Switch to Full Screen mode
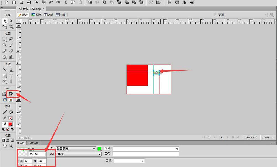The width and height of the screenshot is (277, 167). click(x=12, y=140)
